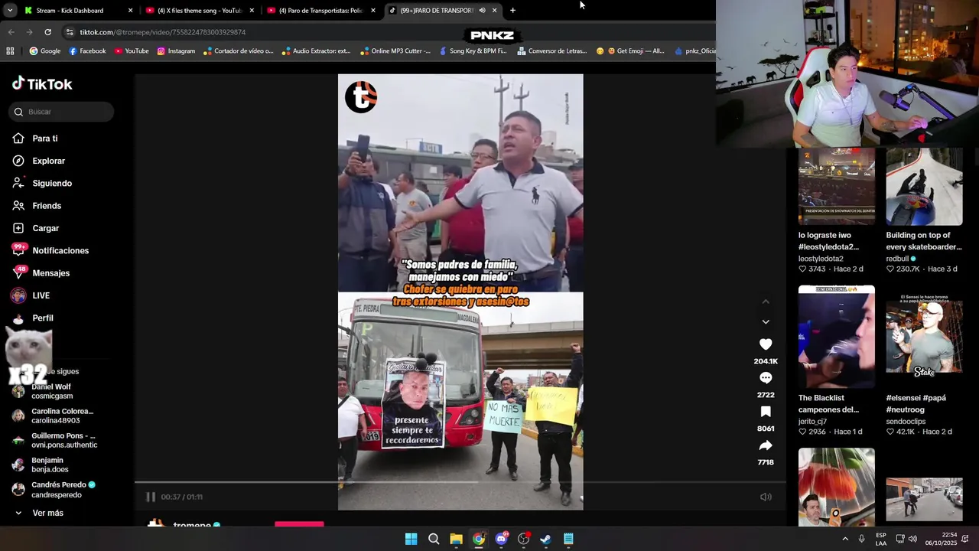Viewport: 979px width, 551px height.
Task: Mute the TikTok tab audio icon
Action: tap(482, 11)
